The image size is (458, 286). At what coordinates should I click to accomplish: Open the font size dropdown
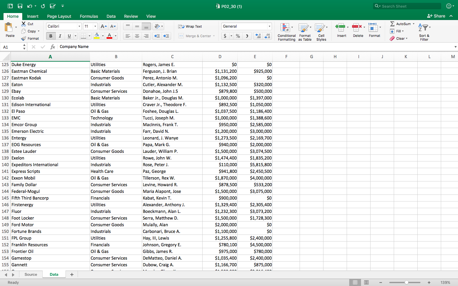(95, 26)
